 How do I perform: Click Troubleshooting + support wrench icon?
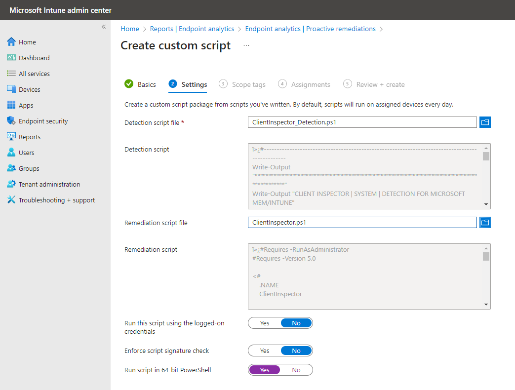pos(11,199)
